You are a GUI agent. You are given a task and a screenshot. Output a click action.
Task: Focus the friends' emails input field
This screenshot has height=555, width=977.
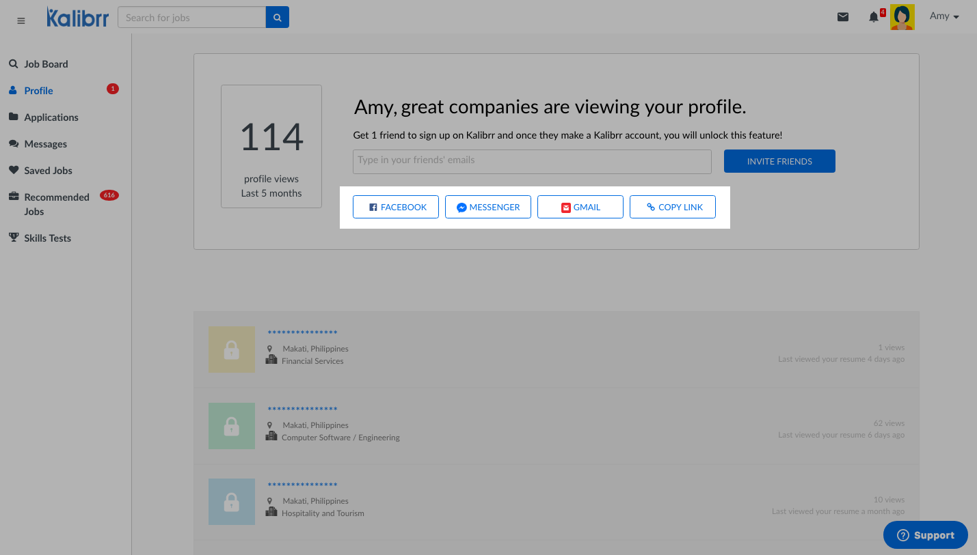tap(532, 162)
